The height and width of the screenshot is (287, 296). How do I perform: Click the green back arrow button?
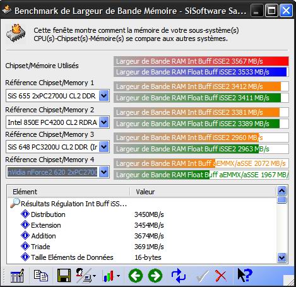136,276
